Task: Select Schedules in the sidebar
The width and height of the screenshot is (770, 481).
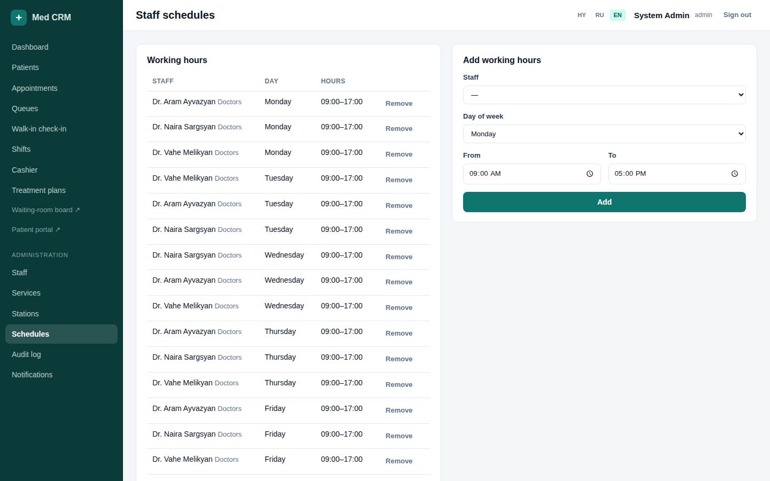Action: tap(61, 334)
